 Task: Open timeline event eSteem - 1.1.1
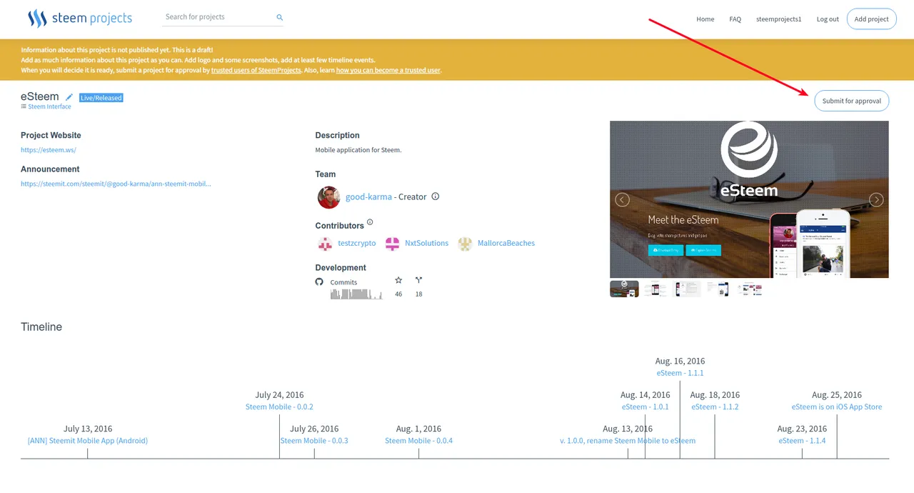(x=681, y=373)
